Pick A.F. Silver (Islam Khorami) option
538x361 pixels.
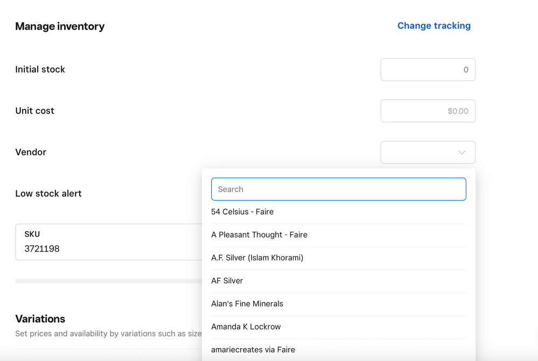(x=257, y=258)
